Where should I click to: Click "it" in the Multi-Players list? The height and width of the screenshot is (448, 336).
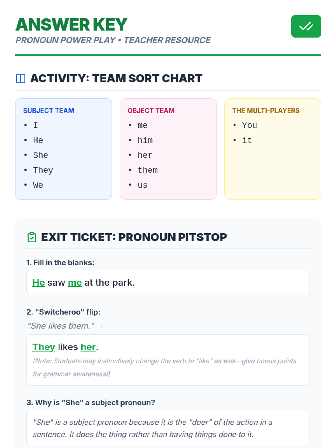click(x=247, y=140)
